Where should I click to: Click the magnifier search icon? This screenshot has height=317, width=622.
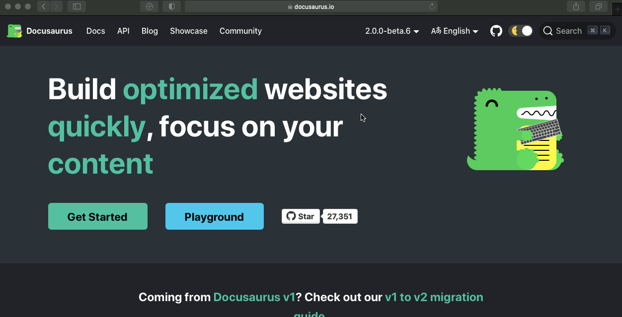click(548, 31)
